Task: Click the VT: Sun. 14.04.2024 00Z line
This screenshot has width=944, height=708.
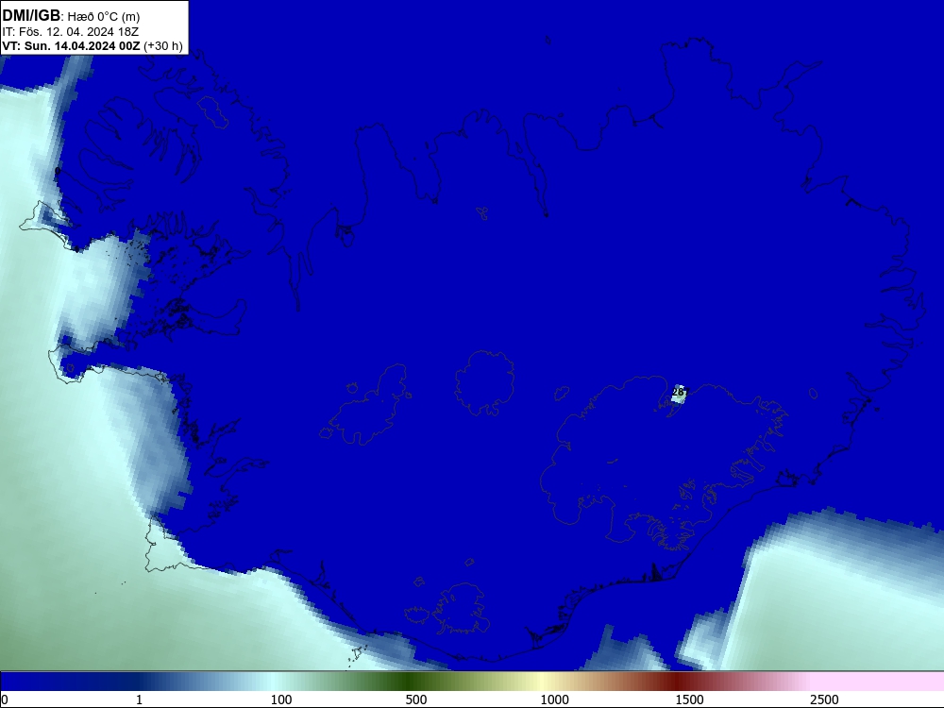Action: (x=71, y=45)
